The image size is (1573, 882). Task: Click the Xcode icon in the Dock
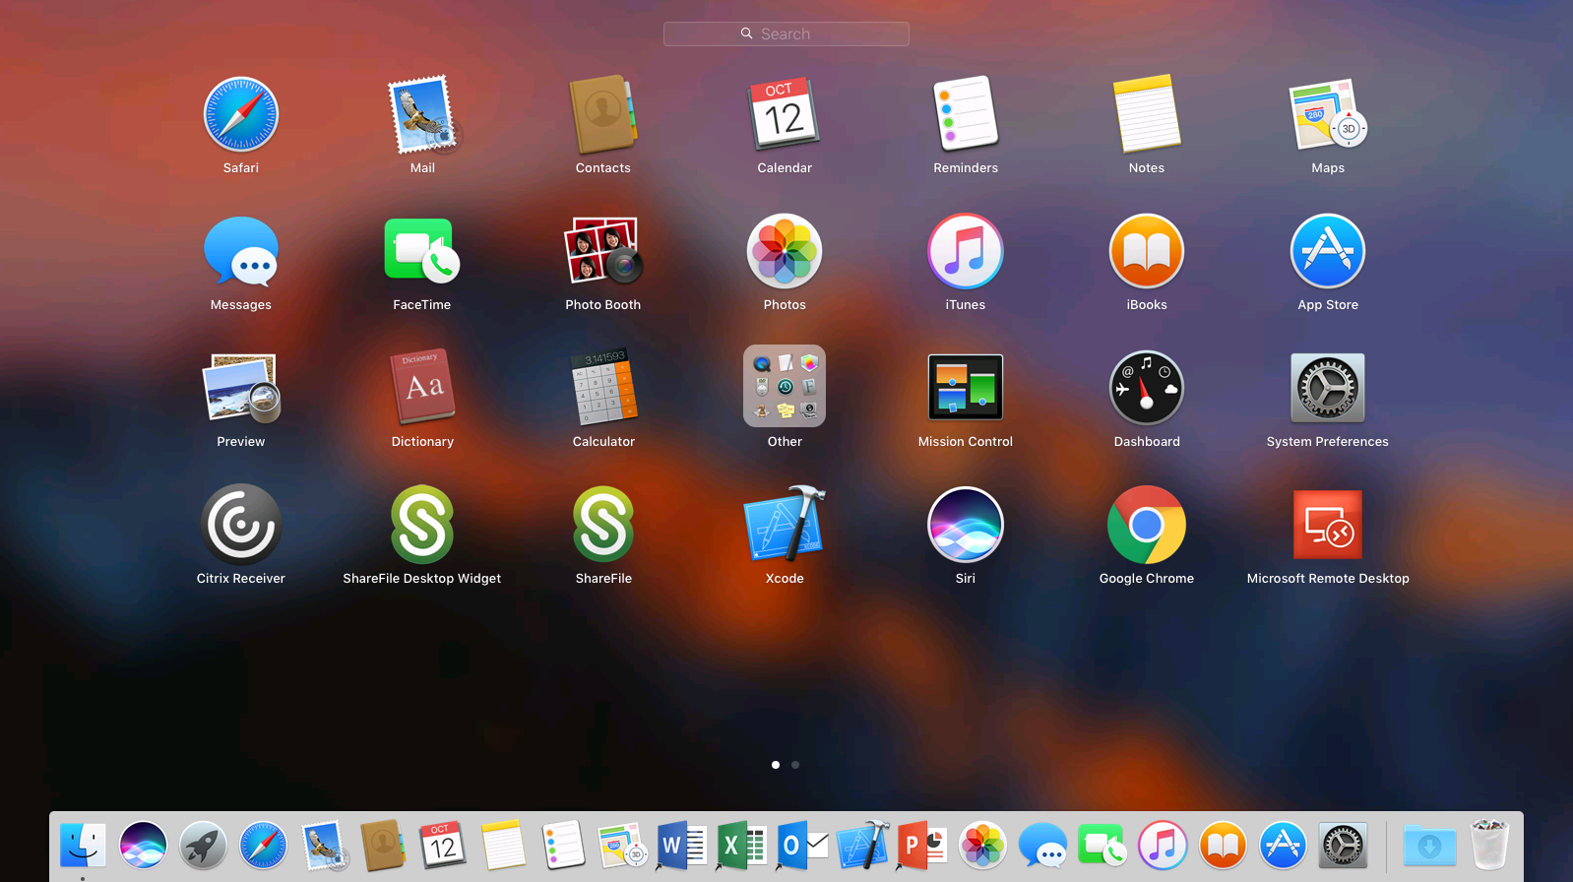click(x=863, y=846)
